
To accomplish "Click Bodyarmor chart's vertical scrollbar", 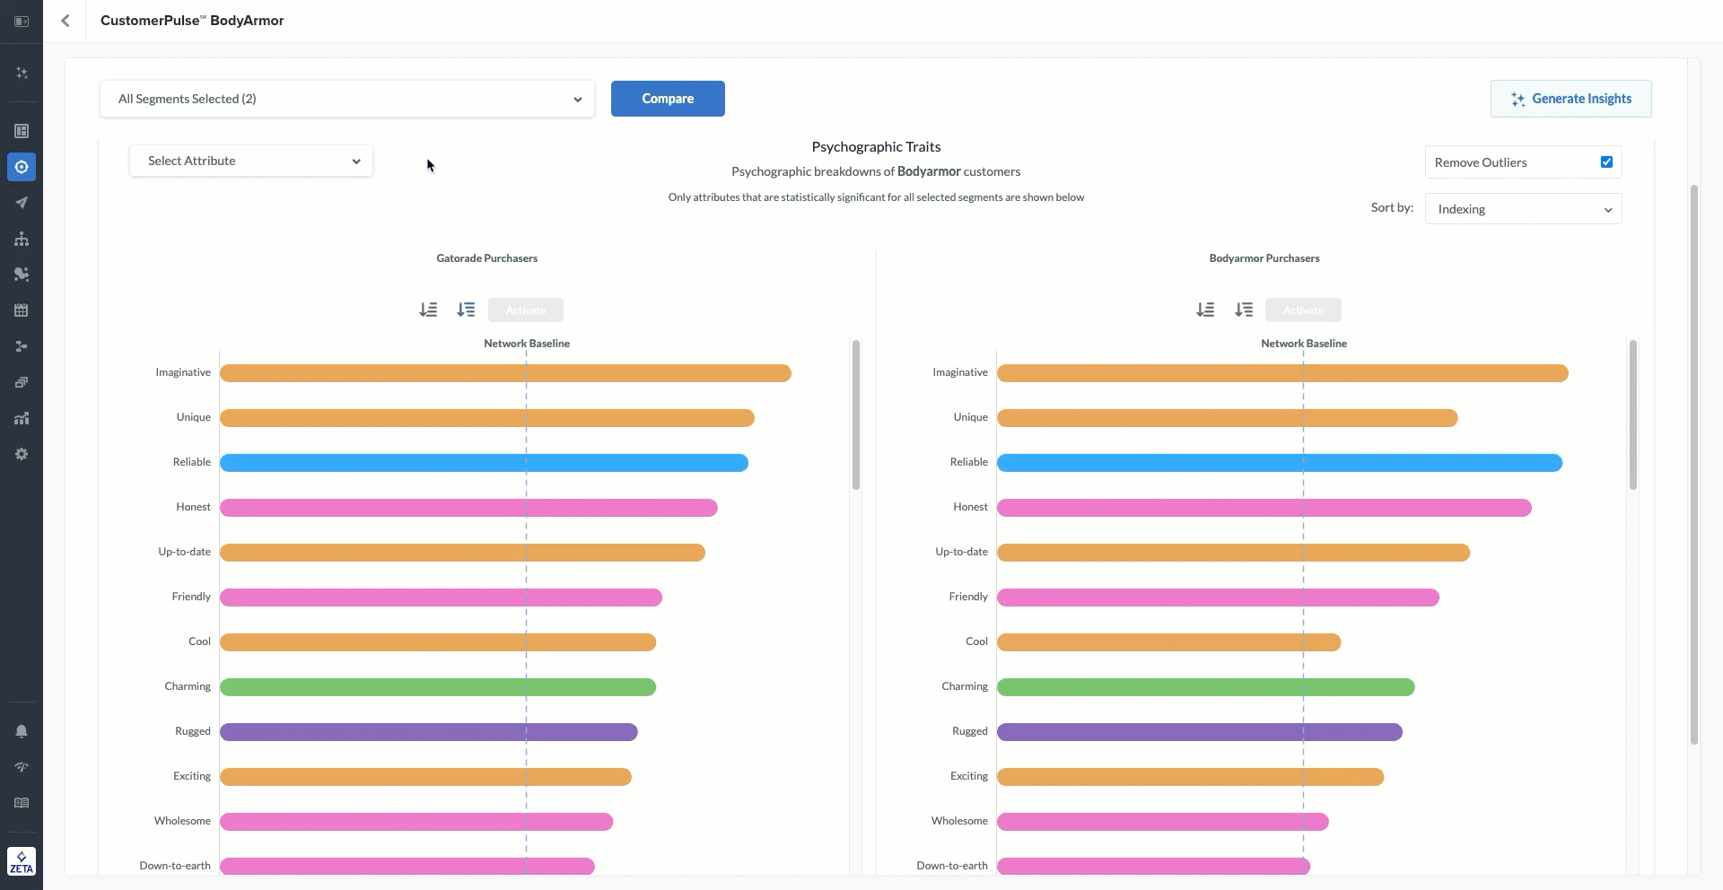I will pos(1633,414).
